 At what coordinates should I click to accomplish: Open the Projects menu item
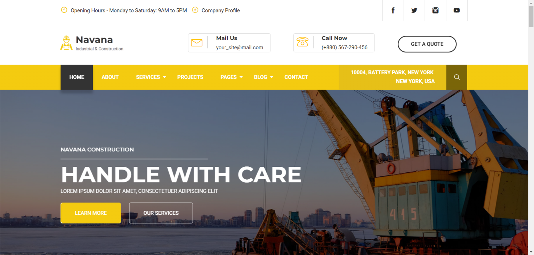[x=190, y=77]
